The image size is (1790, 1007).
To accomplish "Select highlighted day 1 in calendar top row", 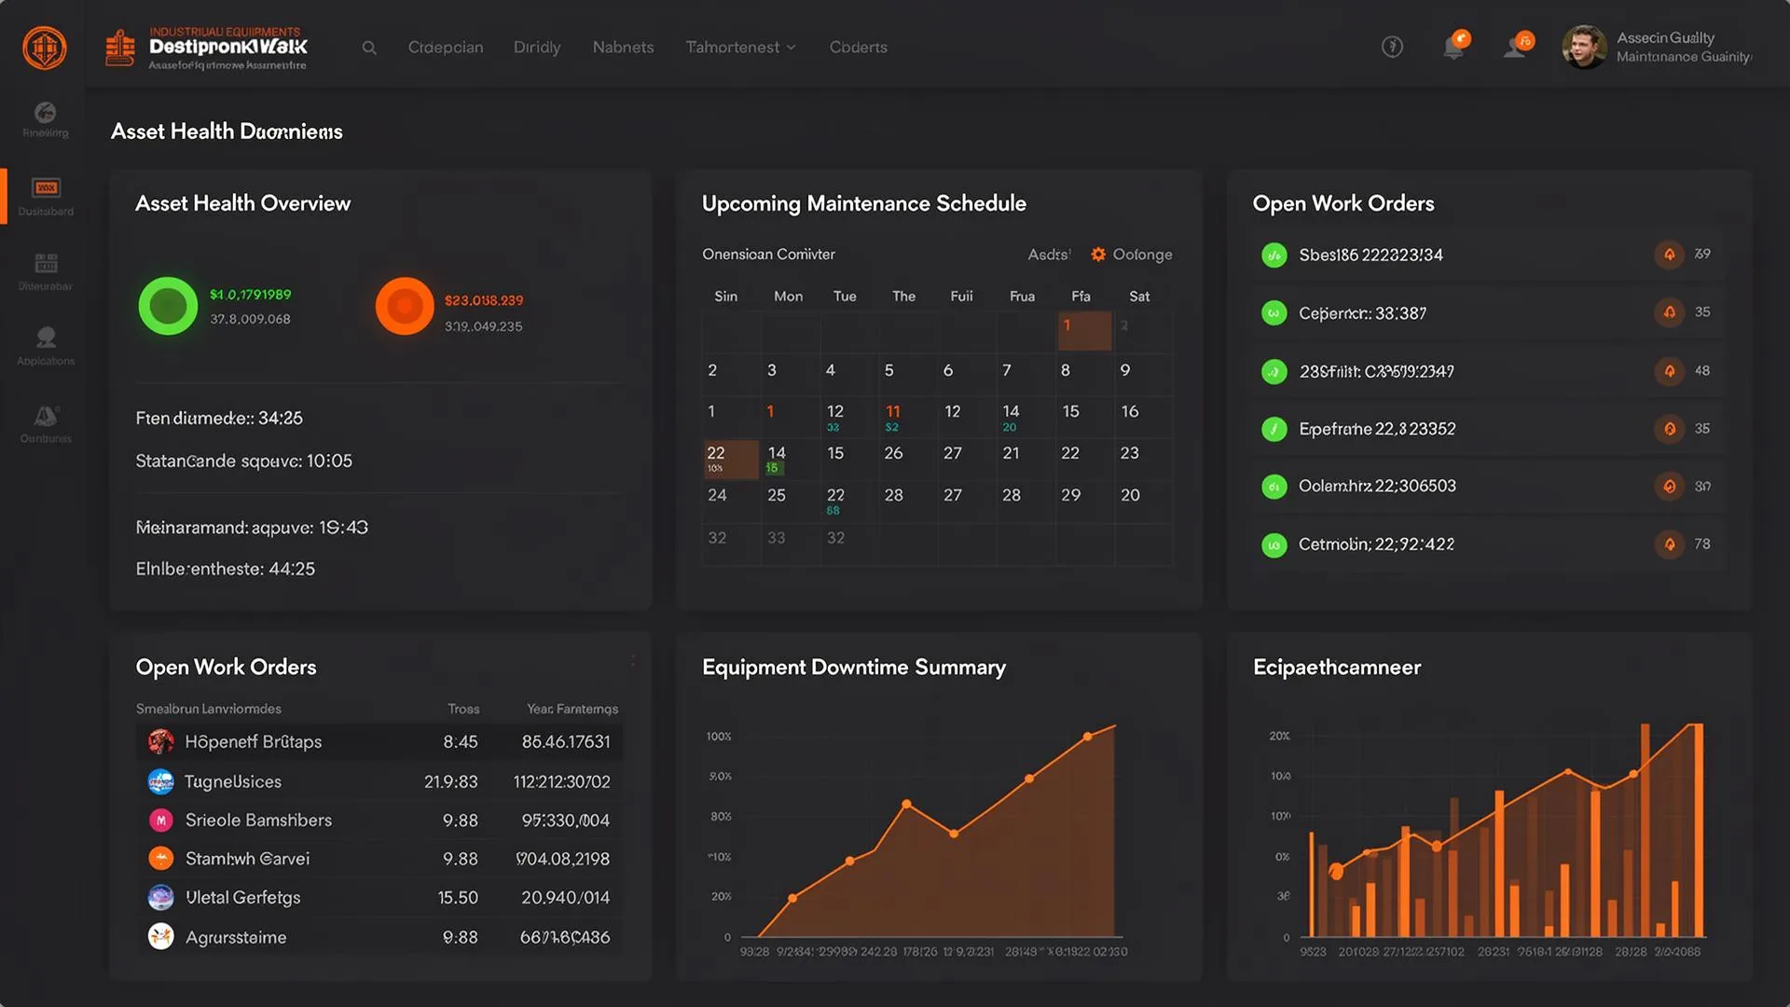I will click(1084, 331).
